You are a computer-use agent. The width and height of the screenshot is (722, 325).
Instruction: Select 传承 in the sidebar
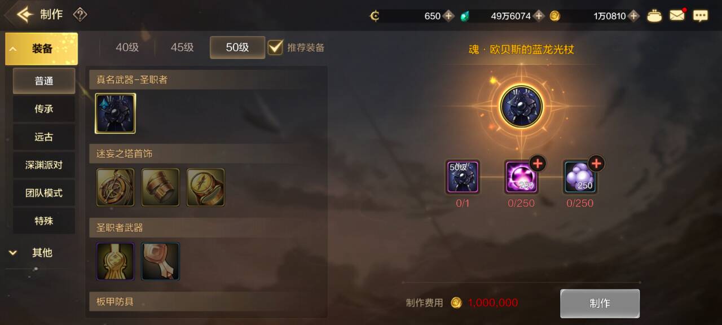[44, 109]
